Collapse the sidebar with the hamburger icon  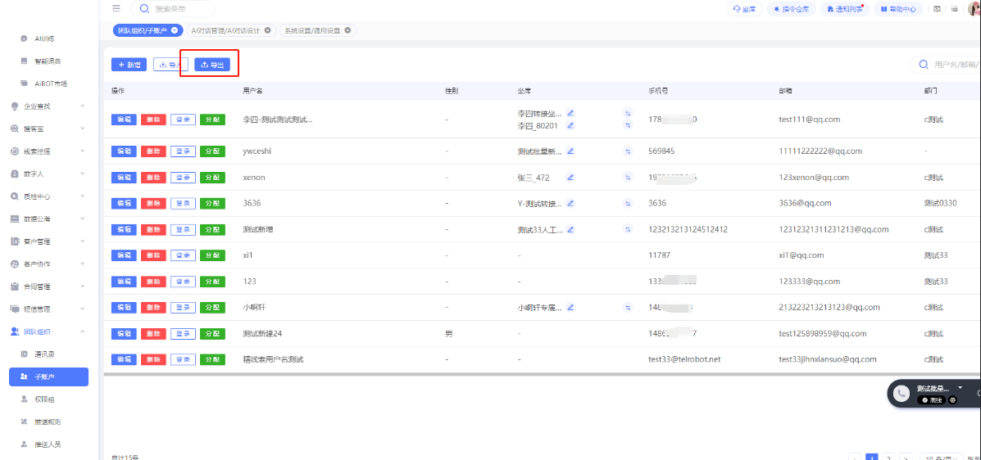(x=116, y=9)
